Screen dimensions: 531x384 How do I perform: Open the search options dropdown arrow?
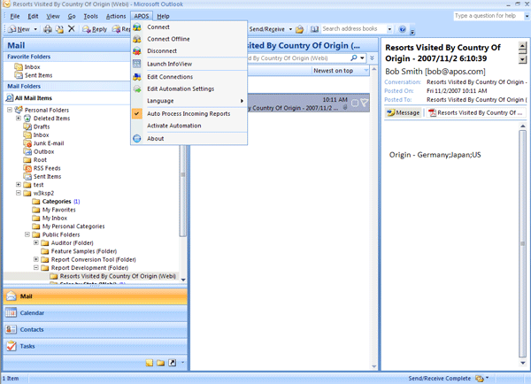pos(362,58)
